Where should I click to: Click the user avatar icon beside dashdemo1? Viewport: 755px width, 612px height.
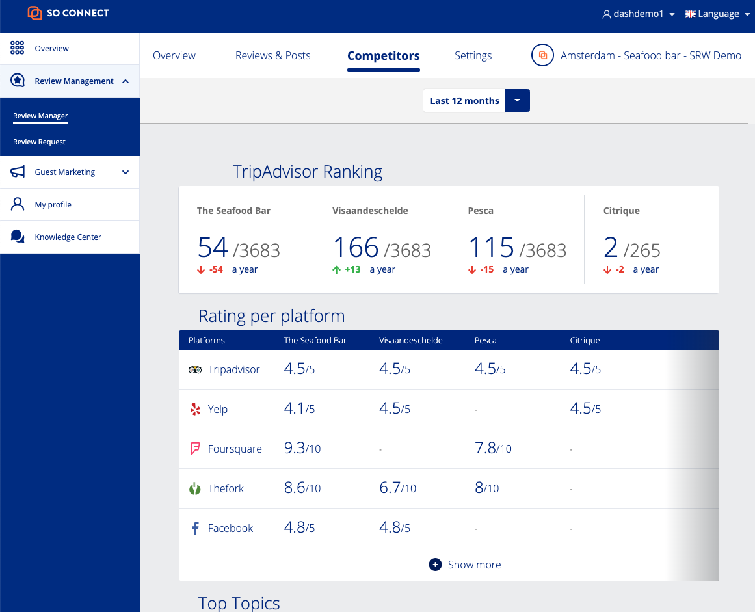(x=607, y=14)
